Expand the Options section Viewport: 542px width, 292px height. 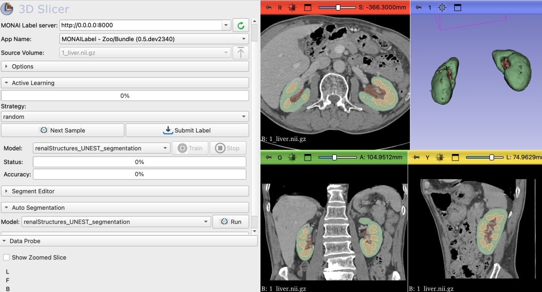(125, 66)
